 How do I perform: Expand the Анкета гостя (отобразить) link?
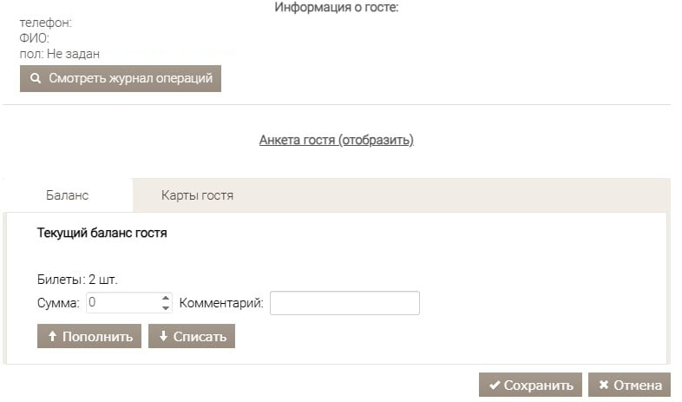click(x=336, y=140)
